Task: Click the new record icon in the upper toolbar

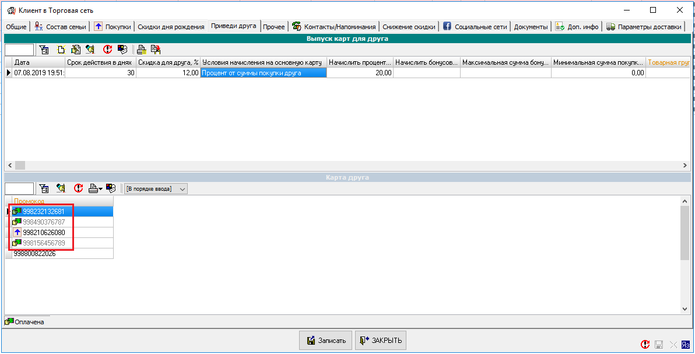Action: coord(61,50)
